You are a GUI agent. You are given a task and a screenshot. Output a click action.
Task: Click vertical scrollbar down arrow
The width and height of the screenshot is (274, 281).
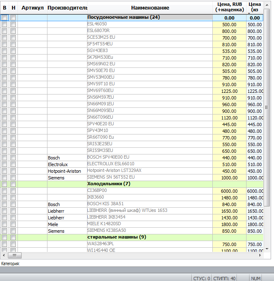[x=267, y=249]
